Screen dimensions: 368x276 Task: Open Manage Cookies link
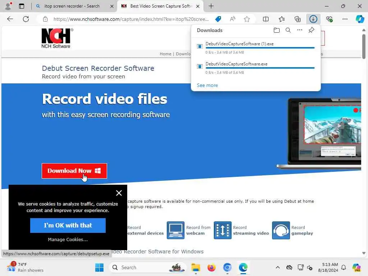pyautogui.click(x=68, y=239)
